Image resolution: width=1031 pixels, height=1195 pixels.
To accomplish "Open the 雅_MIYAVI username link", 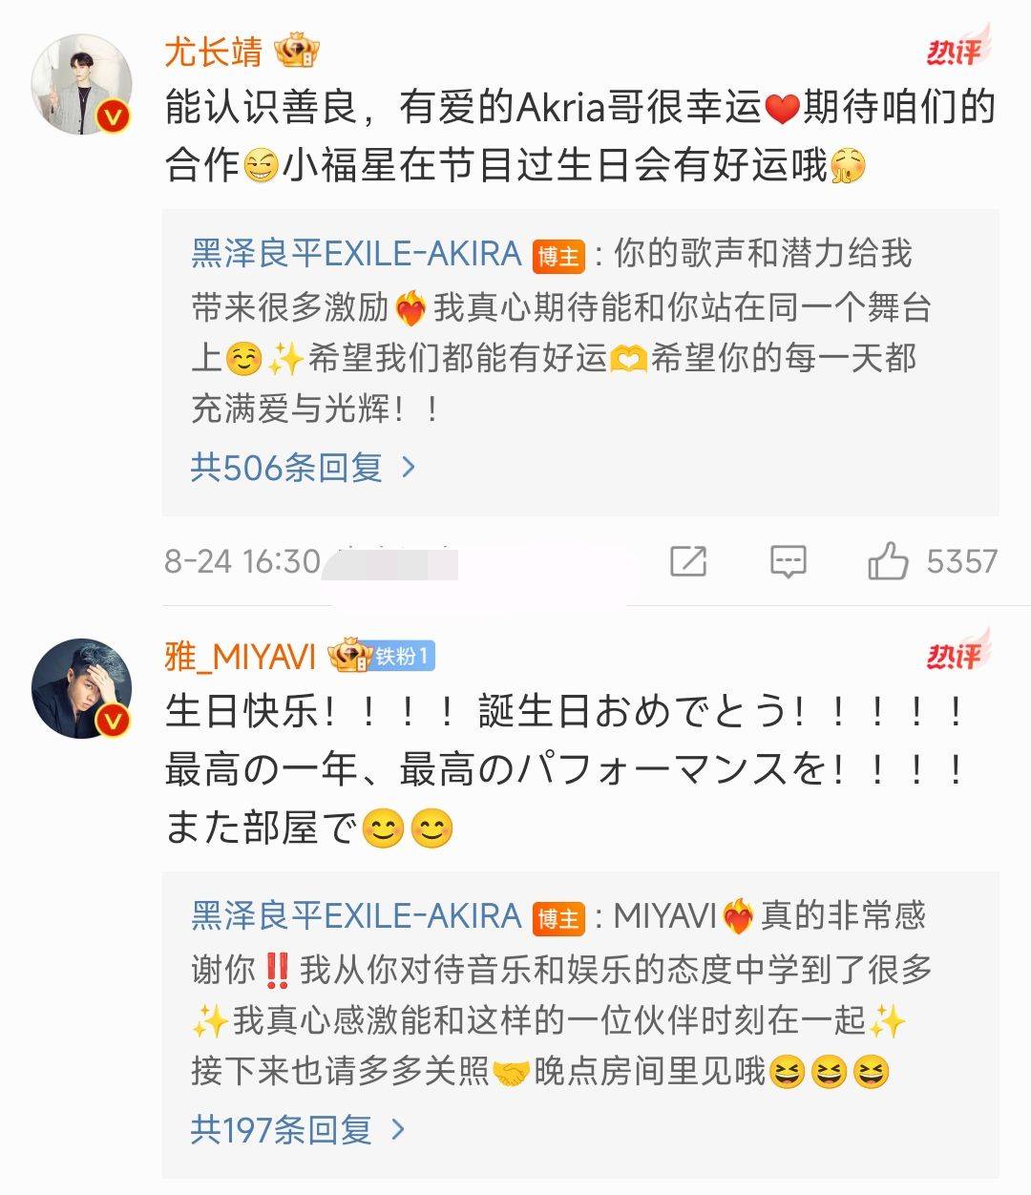I will click(x=241, y=656).
